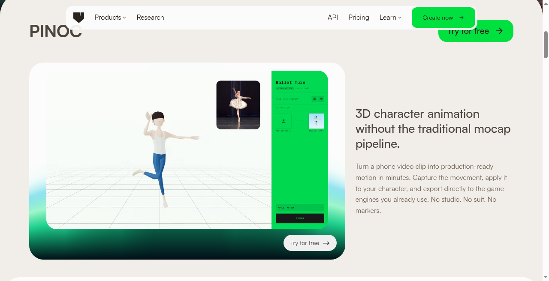The width and height of the screenshot is (549, 281).
Task: Go to the Pricing page
Action: (359, 18)
